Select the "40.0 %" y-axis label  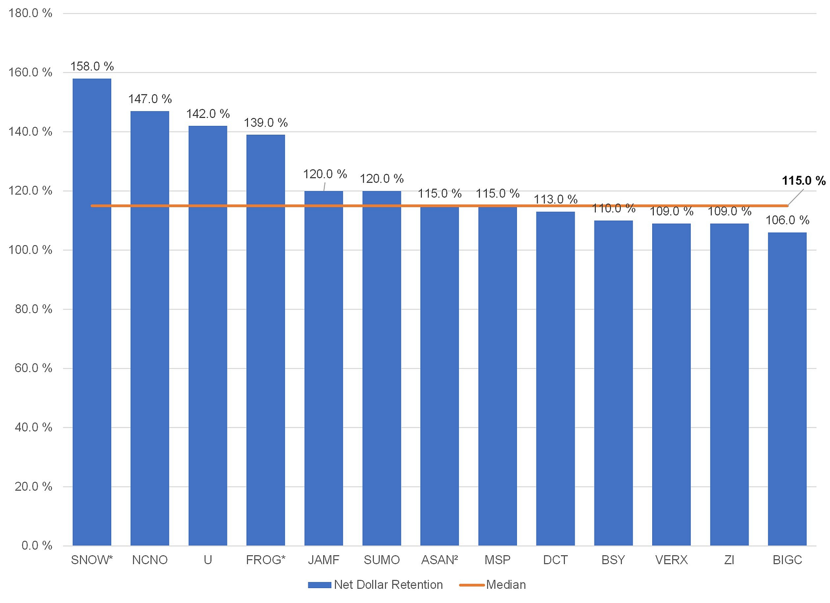(x=33, y=427)
